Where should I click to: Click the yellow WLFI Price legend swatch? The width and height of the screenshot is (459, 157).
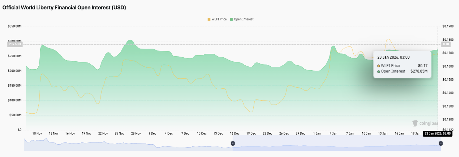click(x=209, y=19)
